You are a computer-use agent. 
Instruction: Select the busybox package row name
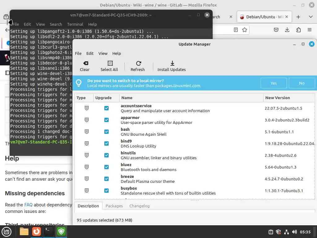point(129,188)
